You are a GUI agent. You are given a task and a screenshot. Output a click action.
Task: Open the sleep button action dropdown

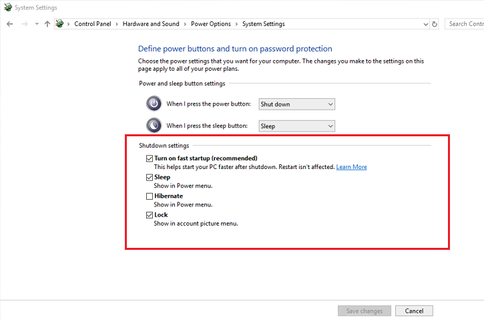coord(296,126)
